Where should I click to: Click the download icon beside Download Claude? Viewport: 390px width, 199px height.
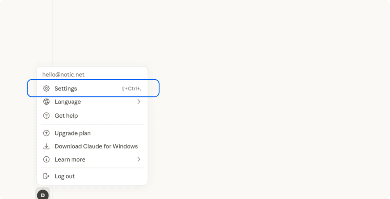46,146
